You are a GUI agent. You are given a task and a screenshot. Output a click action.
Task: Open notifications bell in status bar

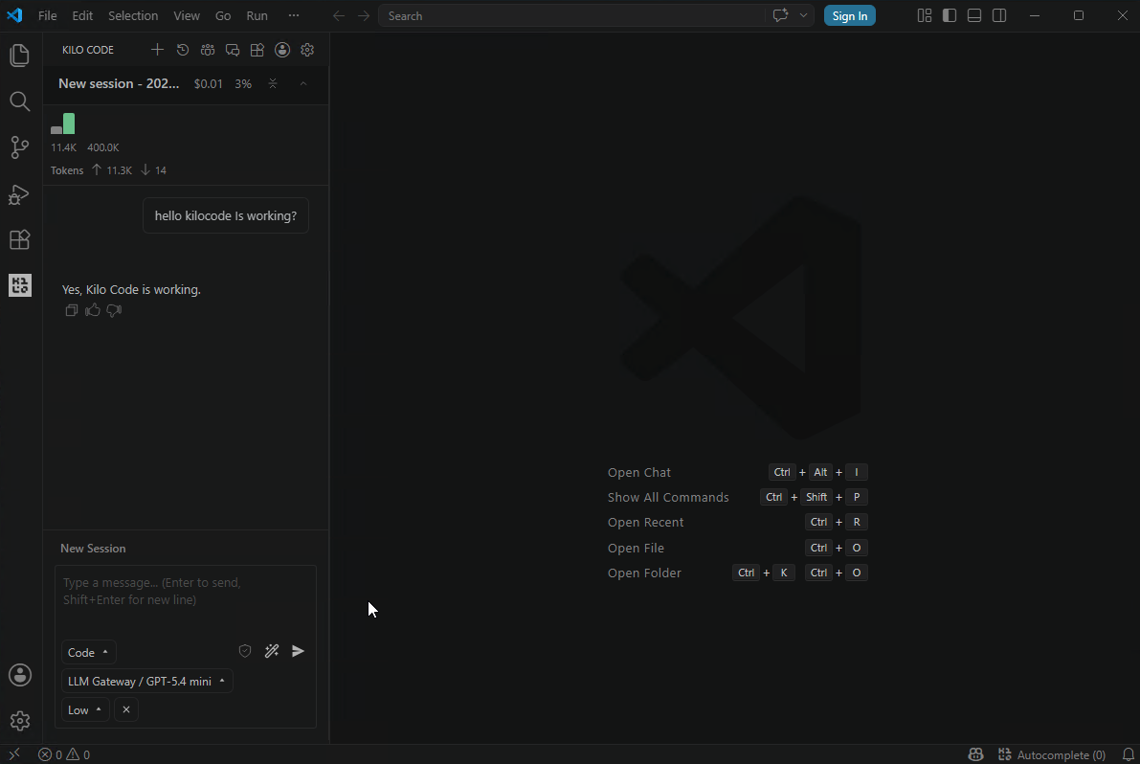tap(1128, 754)
